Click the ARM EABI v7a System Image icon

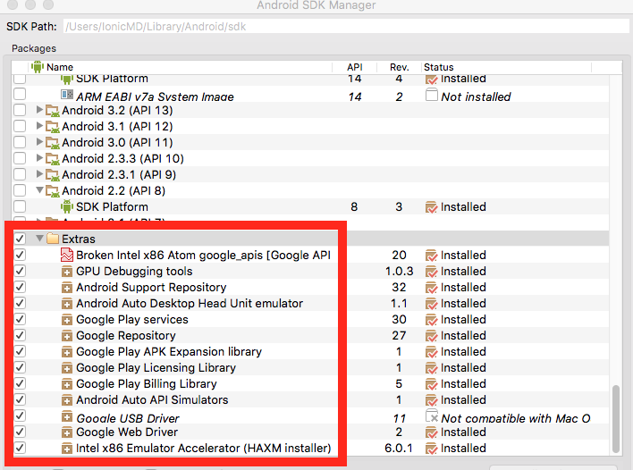[67, 96]
